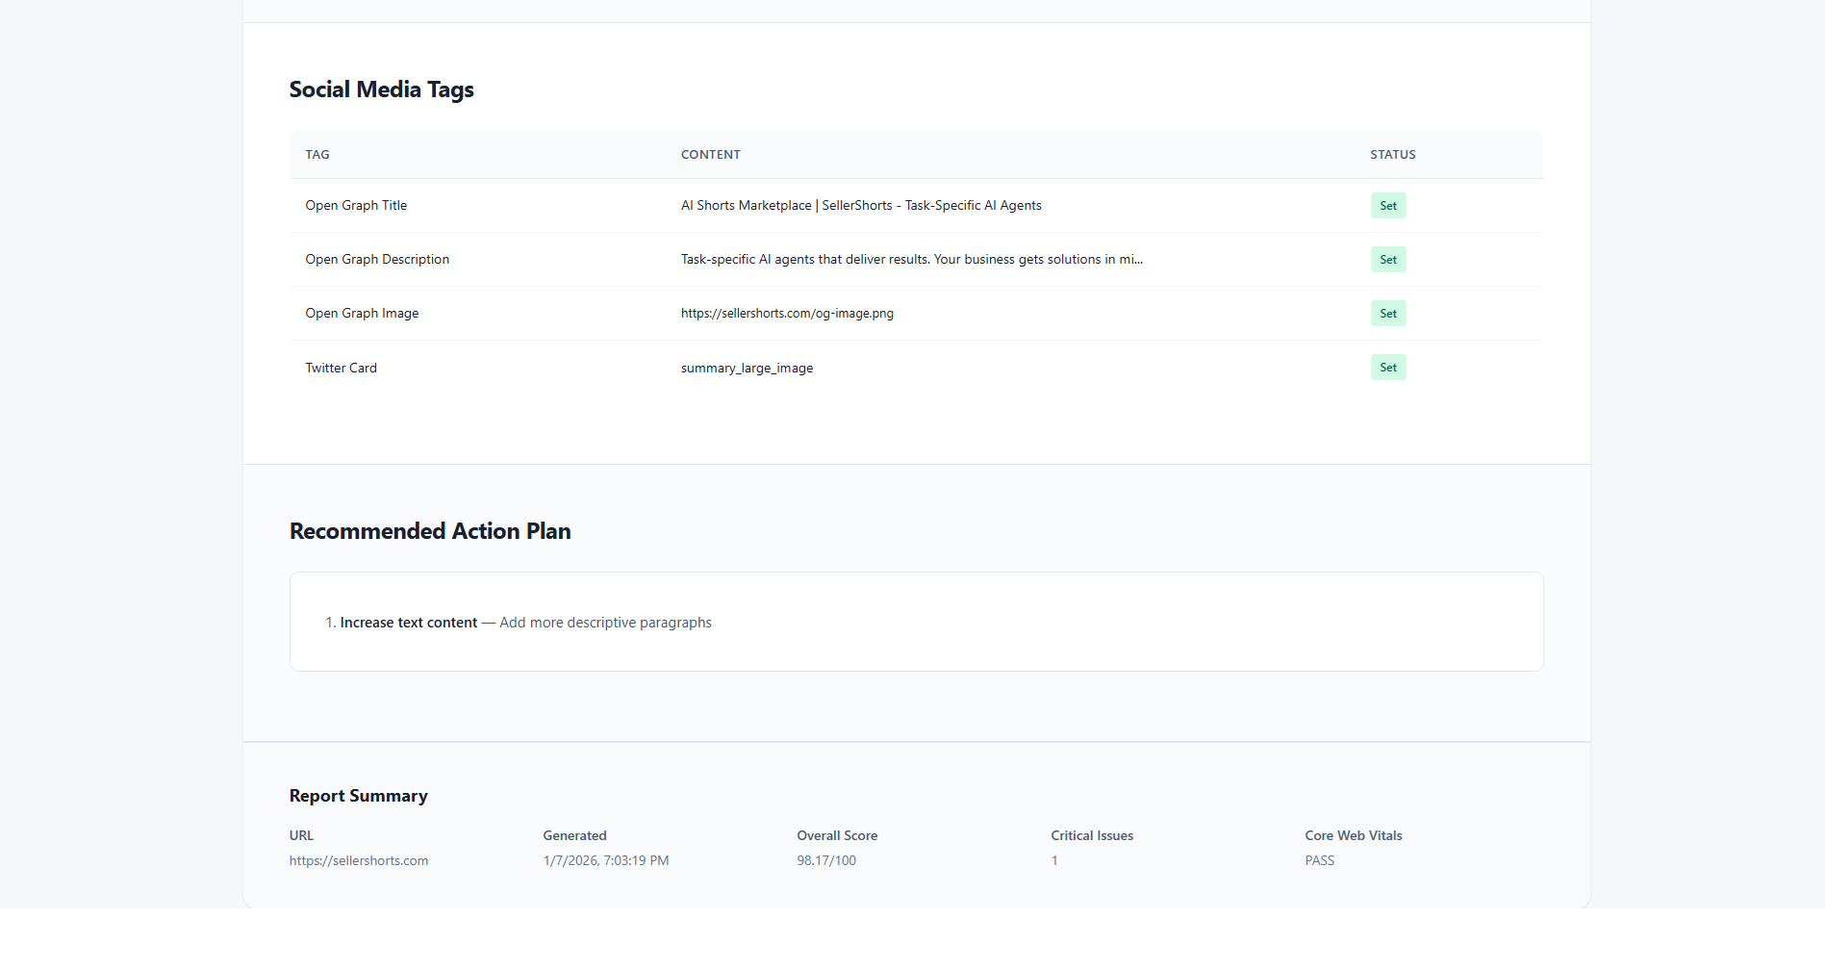Click the Twitter Card tag label

341,369
